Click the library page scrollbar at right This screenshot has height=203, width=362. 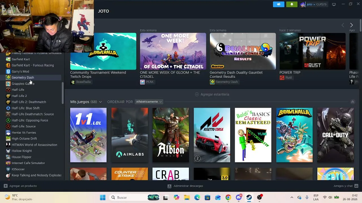point(361,25)
